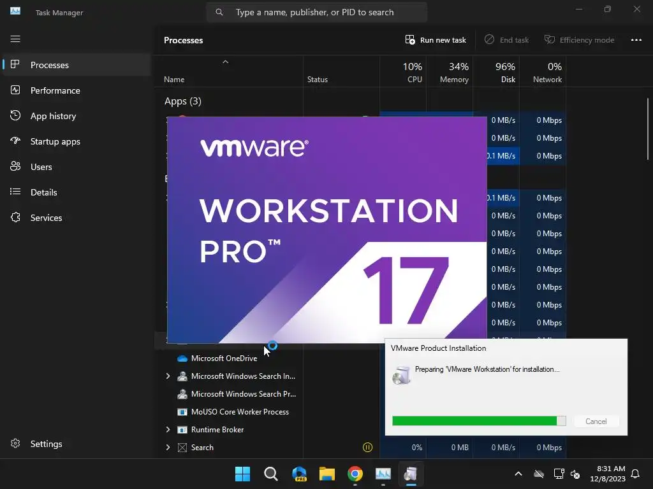Show hidden system tray icons
Image resolution: width=653 pixels, height=489 pixels.
[x=518, y=474]
